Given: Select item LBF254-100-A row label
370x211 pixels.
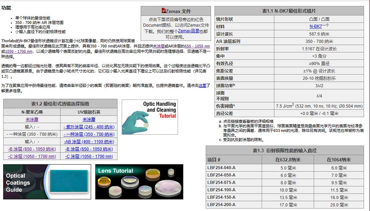Looking at the screenshot, I should point(221,190).
